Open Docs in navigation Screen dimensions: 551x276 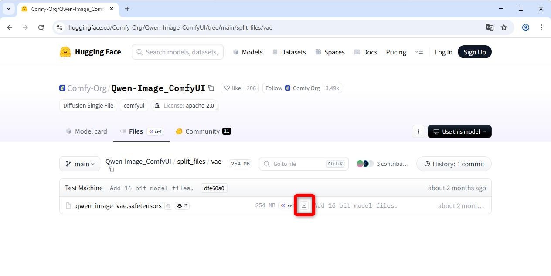[x=365, y=52]
